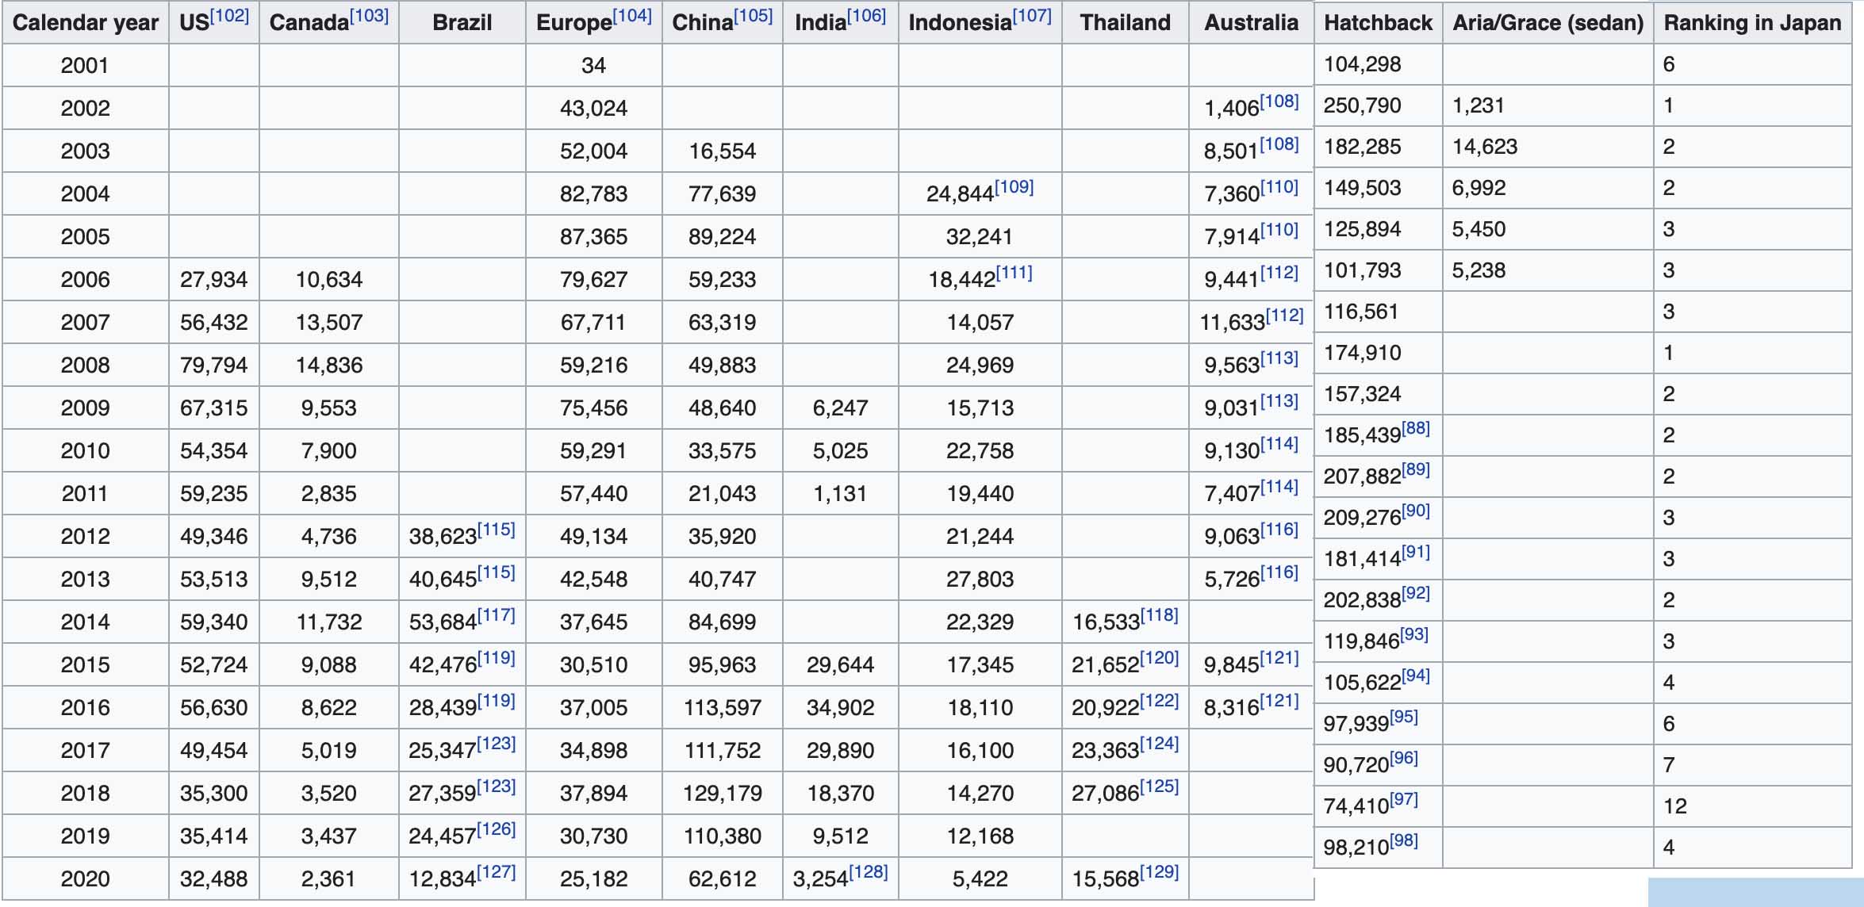The image size is (1864, 907).
Task: Follow citation [118] beside 16,533
Action: tap(1160, 615)
